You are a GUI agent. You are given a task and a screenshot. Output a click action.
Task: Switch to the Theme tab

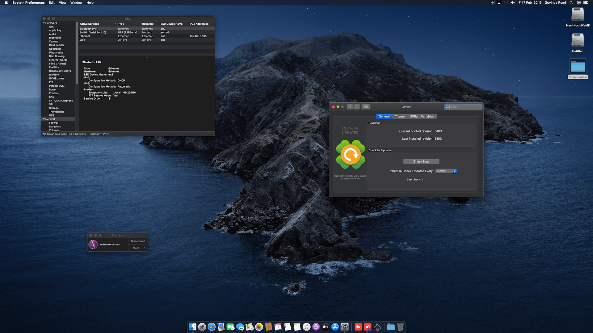[x=399, y=116]
